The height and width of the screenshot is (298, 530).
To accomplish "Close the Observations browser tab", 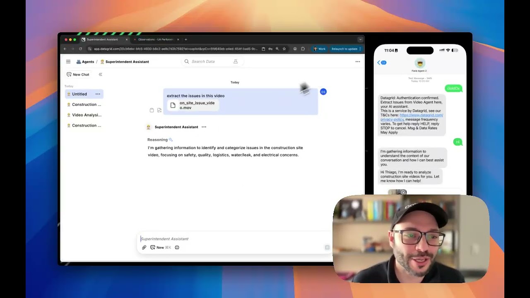I will 178,39.
